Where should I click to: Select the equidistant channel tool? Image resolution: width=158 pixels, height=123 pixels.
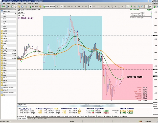[108, 7]
